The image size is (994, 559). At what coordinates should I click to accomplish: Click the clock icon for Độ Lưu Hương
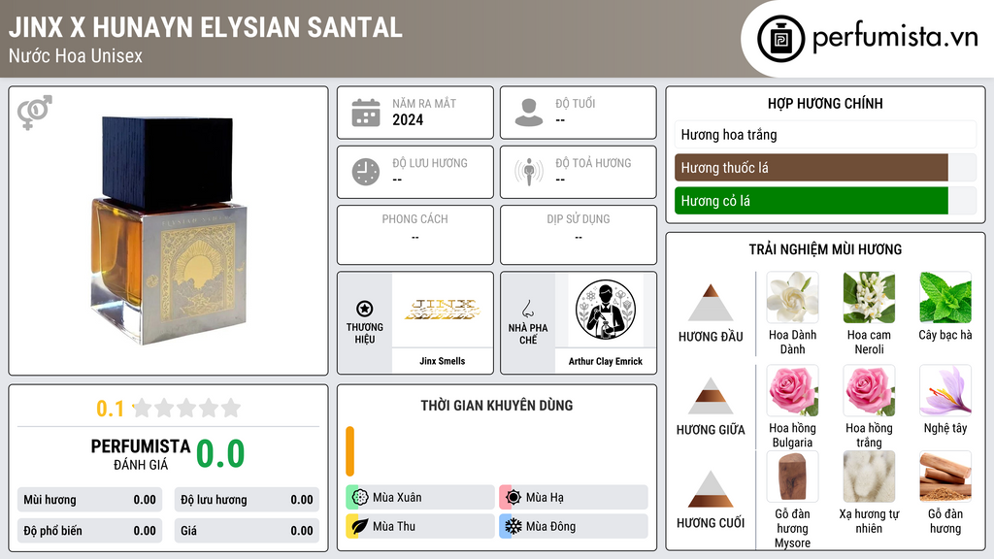[366, 172]
